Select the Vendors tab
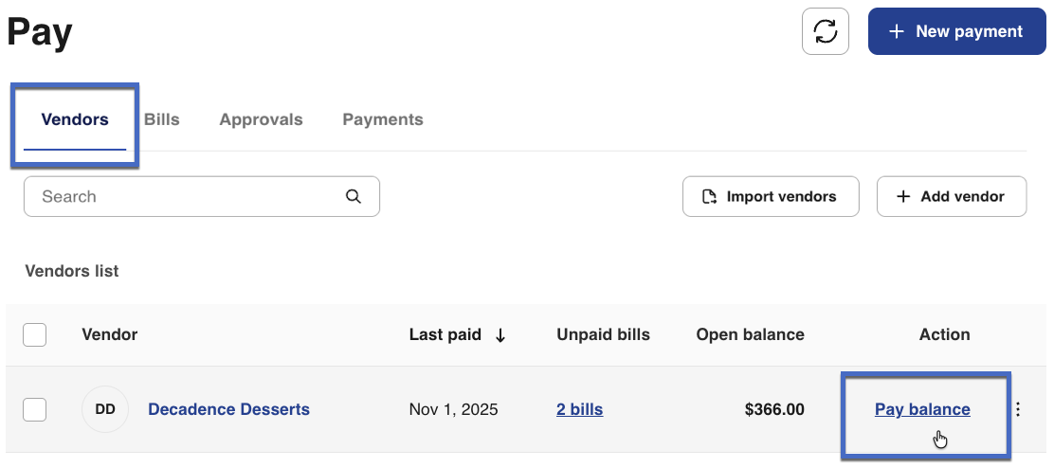The height and width of the screenshot is (467, 1054). coord(75,119)
